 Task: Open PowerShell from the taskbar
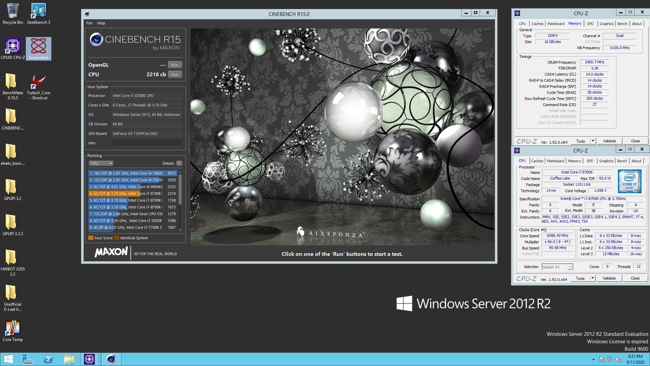(48, 359)
